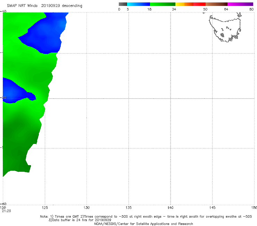
Task: Click the title text 'SMAP NRT Winds'
Action: 22,6
